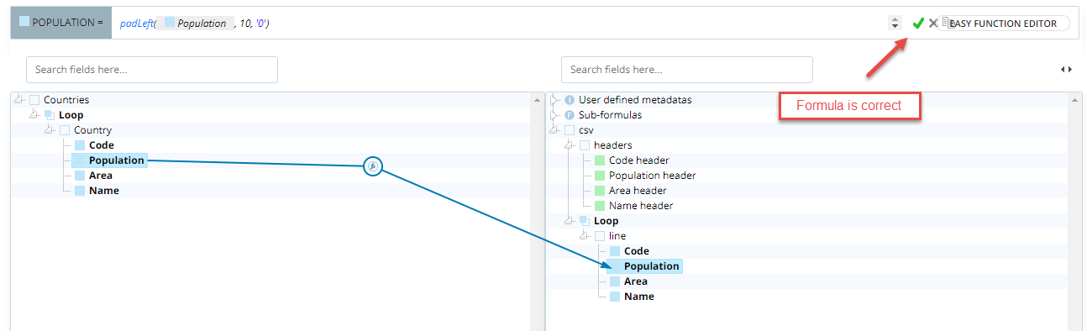The height and width of the screenshot is (331, 1087).
Task: Open the Easy Function Editor
Action: click(x=1004, y=24)
